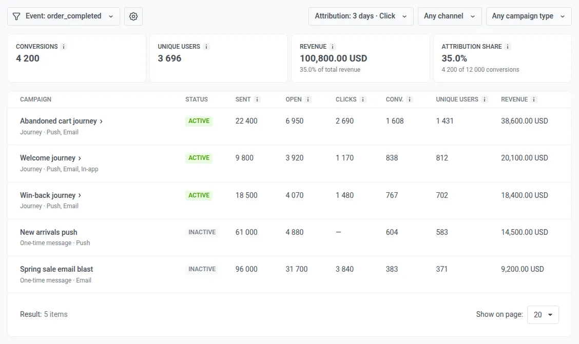Image resolution: width=579 pixels, height=344 pixels.
Task: Click info icon on Revenue column header
Action: pyautogui.click(x=534, y=99)
